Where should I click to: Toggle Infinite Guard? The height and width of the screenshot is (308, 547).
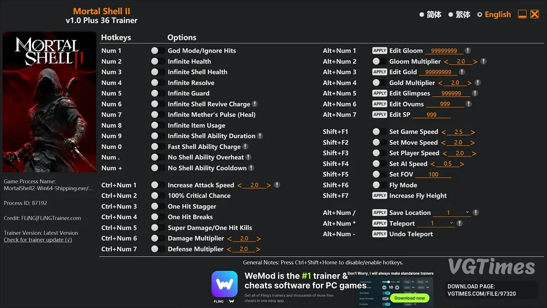click(x=158, y=94)
